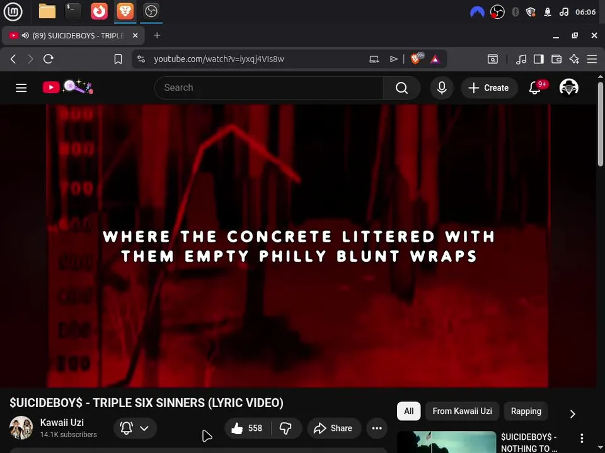Open the Leo AI sparkle button
This screenshot has width=605, height=453.
(574, 59)
